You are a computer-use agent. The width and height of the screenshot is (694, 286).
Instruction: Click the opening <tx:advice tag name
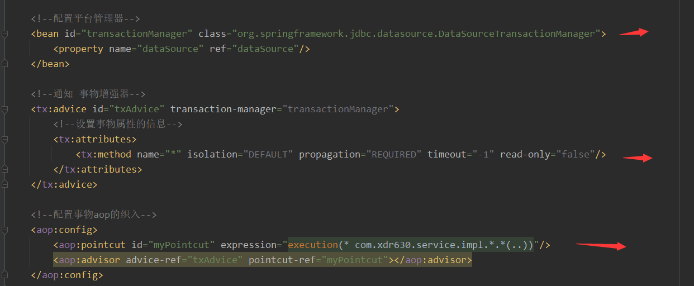pos(59,109)
